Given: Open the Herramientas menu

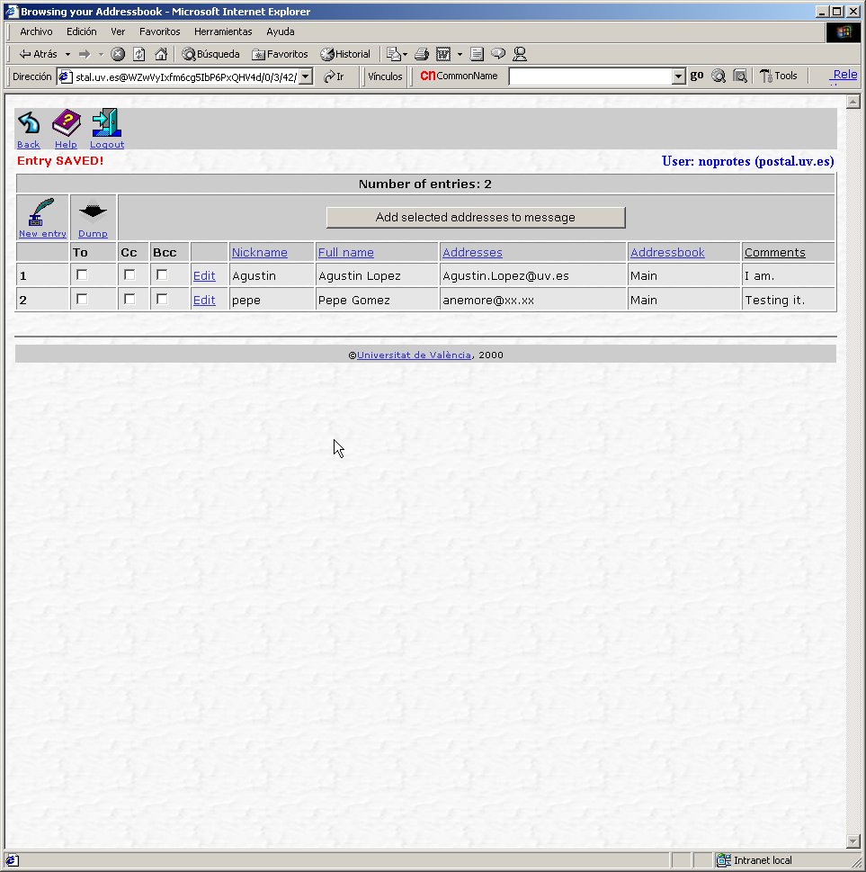Looking at the screenshot, I should click(x=223, y=31).
